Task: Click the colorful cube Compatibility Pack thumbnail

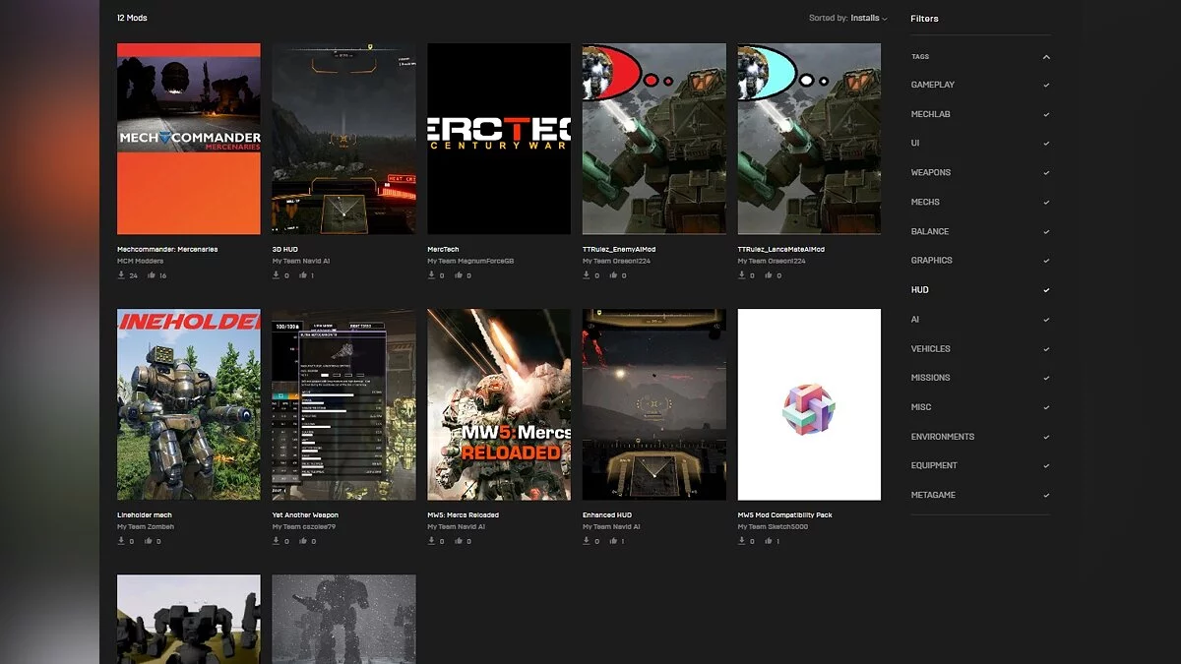Action: [809, 404]
